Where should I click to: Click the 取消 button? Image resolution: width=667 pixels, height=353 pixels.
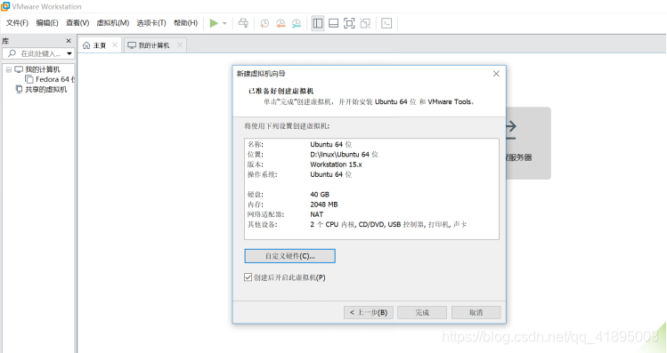point(476,313)
